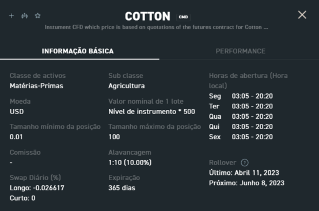Select the INFORMAÇÃO BÁSICA tab

click(78, 51)
